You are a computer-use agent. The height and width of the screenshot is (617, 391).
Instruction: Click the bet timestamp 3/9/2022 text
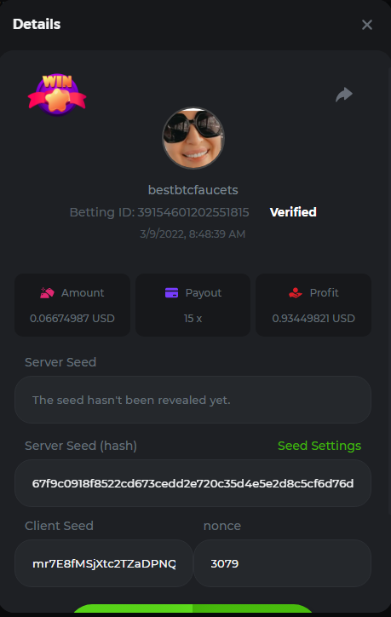(193, 234)
